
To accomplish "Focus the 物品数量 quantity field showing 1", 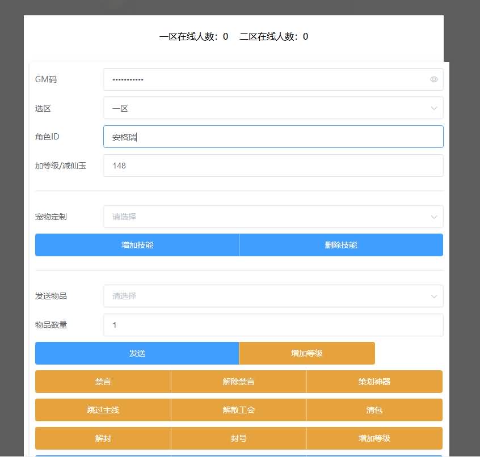I will 272,324.
